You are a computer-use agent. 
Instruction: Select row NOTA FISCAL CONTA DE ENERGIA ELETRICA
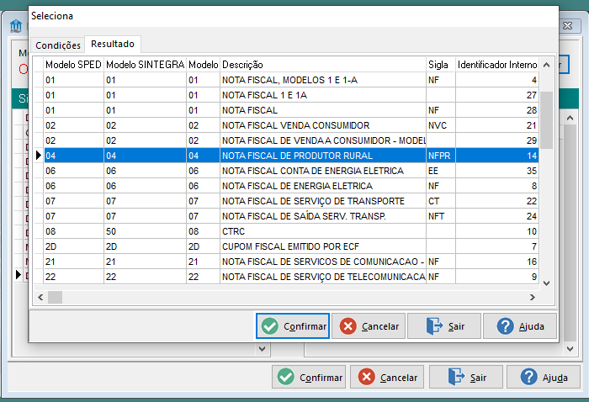click(x=291, y=171)
